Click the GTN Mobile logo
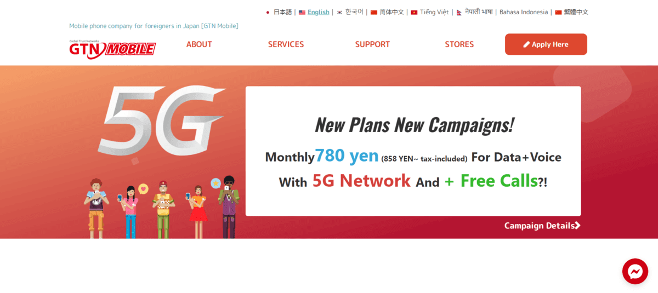658x293 pixels. 112,48
